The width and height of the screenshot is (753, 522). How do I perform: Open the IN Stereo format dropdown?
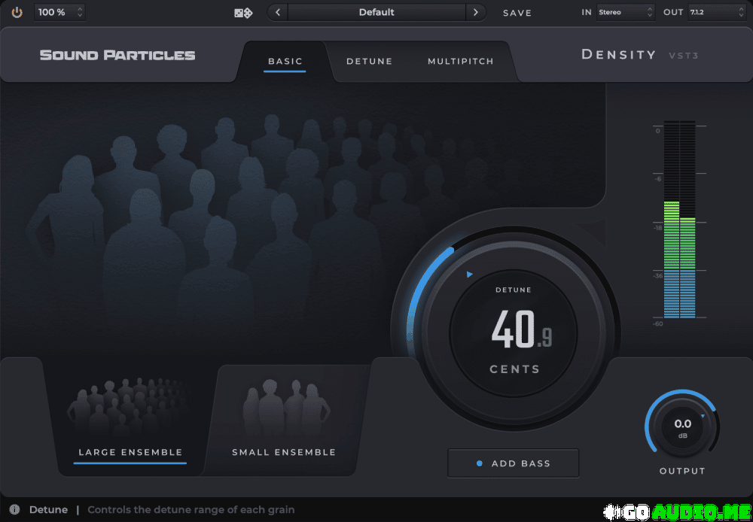click(x=625, y=13)
